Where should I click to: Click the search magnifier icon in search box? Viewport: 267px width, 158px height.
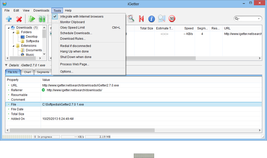tap(237, 19)
